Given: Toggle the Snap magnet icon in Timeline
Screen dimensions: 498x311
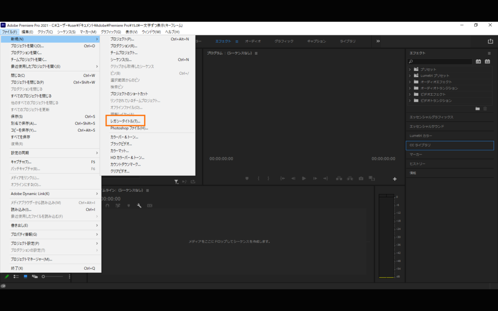Looking at the screenshot, I should [107, 206].
